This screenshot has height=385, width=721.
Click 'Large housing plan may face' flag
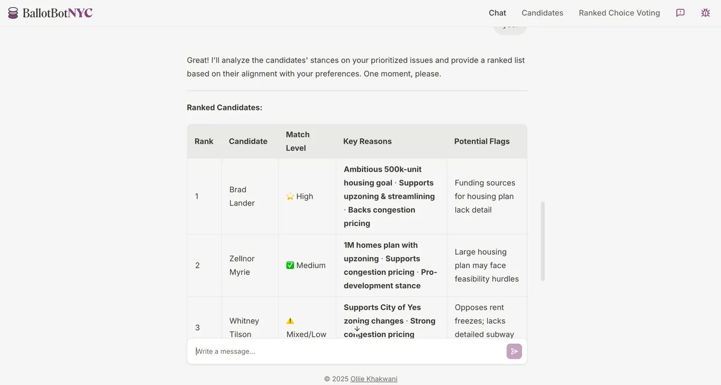coord(487,265)
